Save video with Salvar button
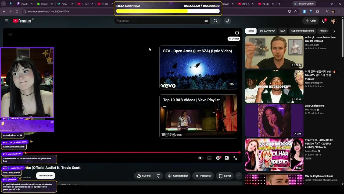 (225, 176)
